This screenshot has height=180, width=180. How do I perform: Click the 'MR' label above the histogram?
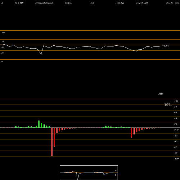coord(161,94)
